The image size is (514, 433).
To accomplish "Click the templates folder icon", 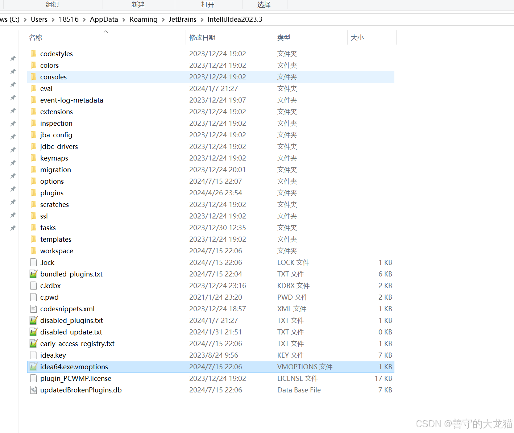I will click(33, 239).
